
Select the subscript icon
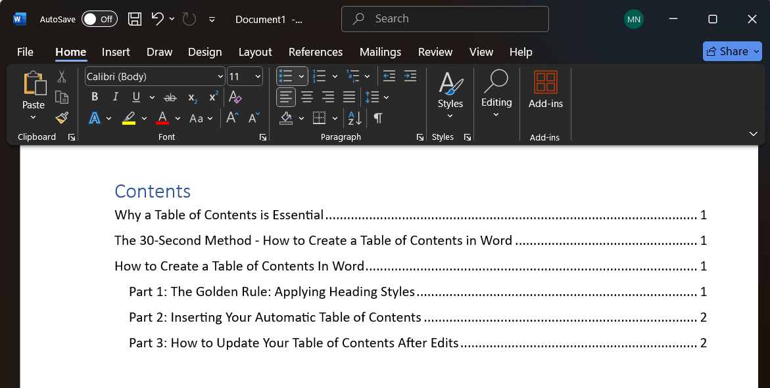(x=191, y=97)
